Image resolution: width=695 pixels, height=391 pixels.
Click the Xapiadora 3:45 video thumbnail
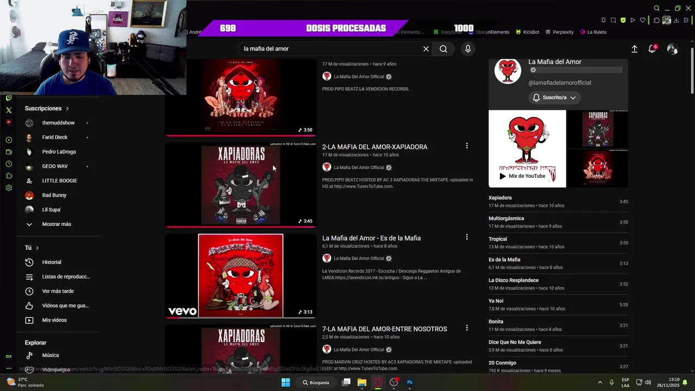click(241, 185)
